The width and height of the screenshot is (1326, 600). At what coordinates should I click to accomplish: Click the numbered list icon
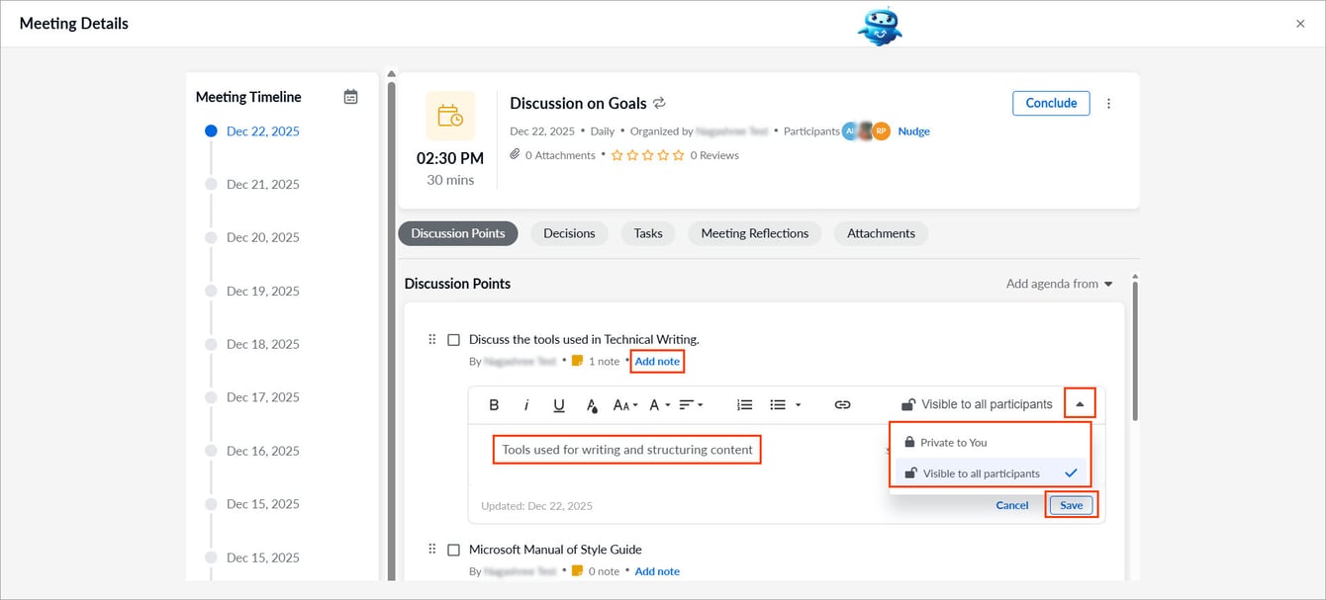(745, 404)
